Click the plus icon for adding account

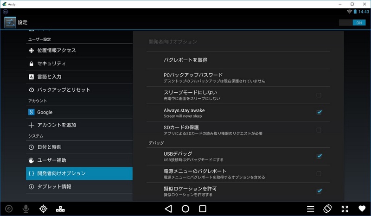click(31, 125)
